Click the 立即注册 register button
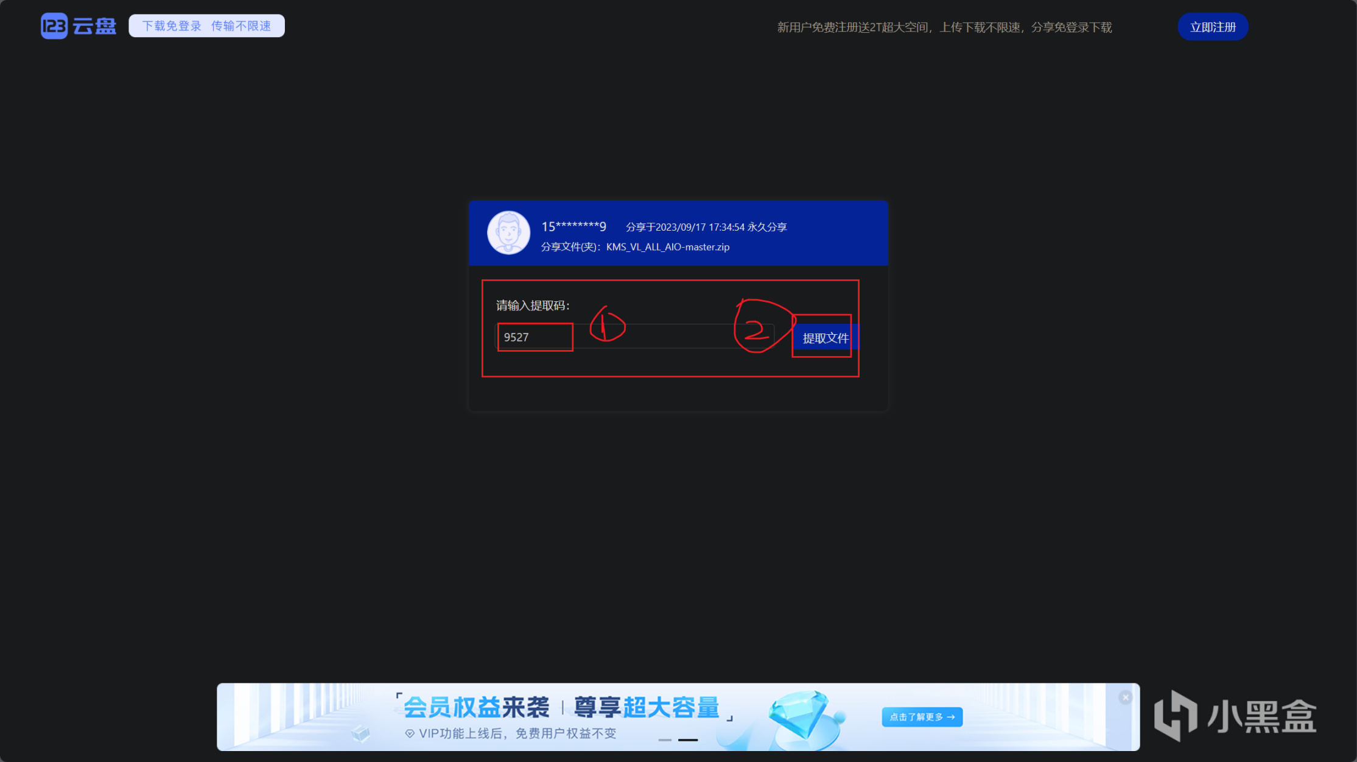 tap(1212, 27)
